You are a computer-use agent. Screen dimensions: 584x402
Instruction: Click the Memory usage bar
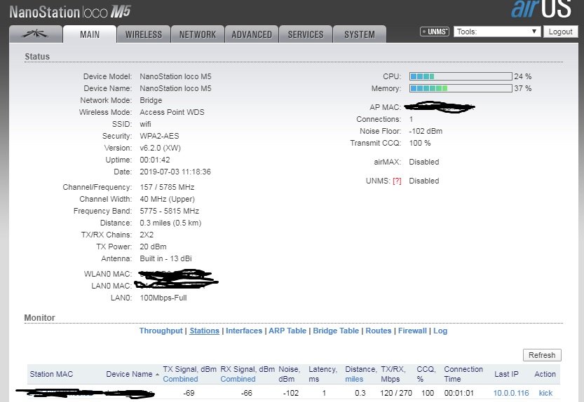461,88
